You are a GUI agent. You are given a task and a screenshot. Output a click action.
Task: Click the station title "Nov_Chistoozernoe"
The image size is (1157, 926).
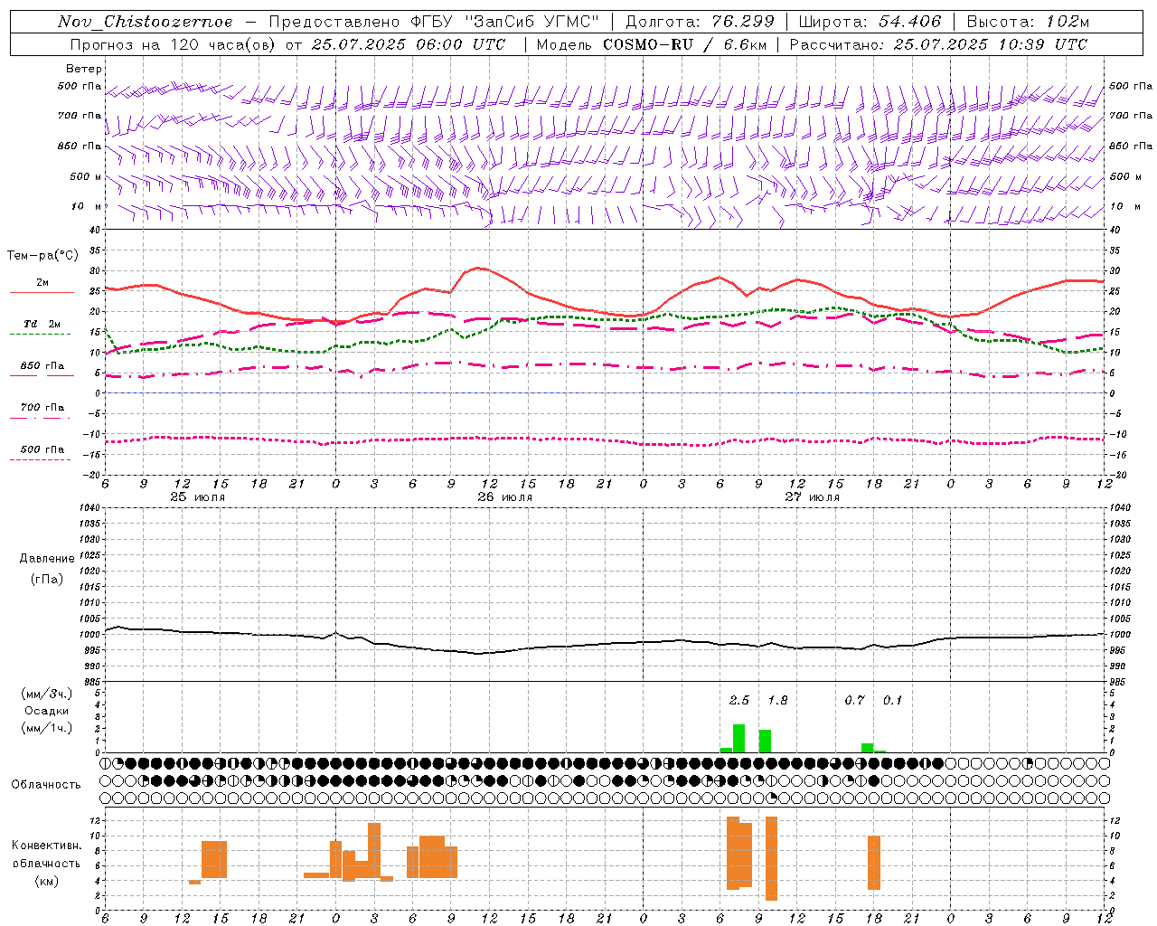[x=145, y=22]
